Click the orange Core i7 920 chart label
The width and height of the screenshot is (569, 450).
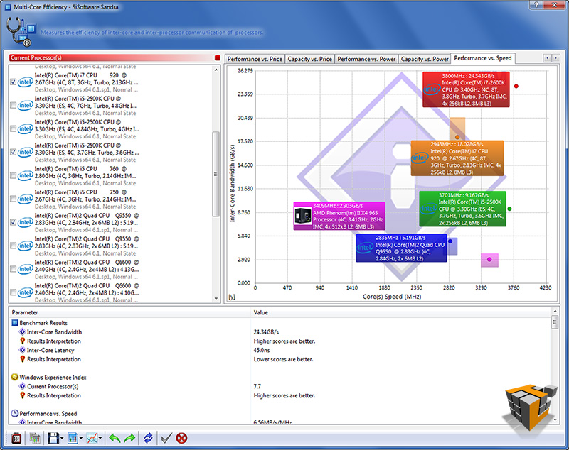coord(457,158)
